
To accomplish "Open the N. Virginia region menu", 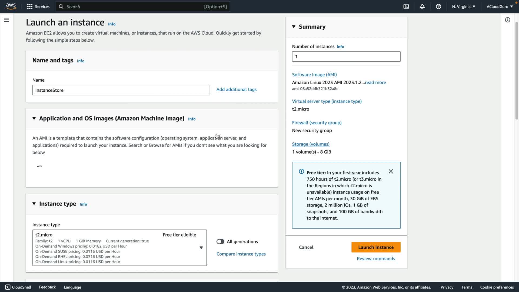I will pos(463,6).
